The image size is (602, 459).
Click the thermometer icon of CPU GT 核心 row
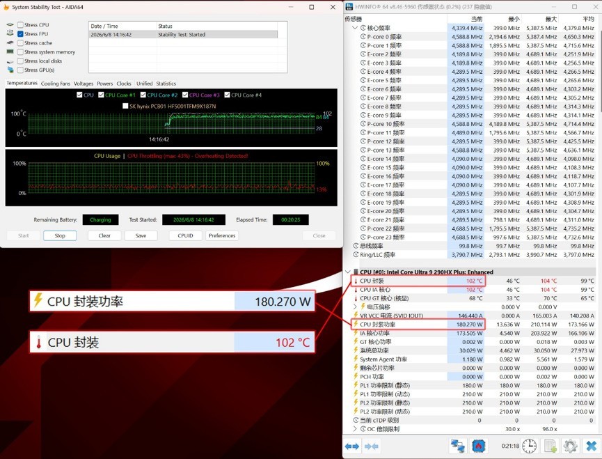356,298
